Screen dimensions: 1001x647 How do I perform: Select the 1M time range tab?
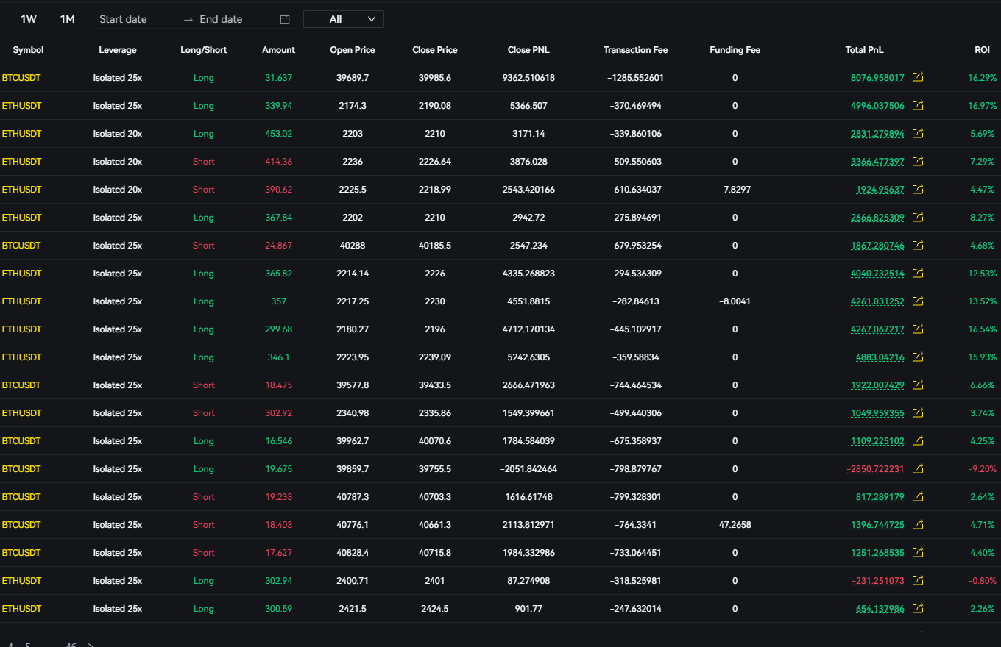pos(68,19)
